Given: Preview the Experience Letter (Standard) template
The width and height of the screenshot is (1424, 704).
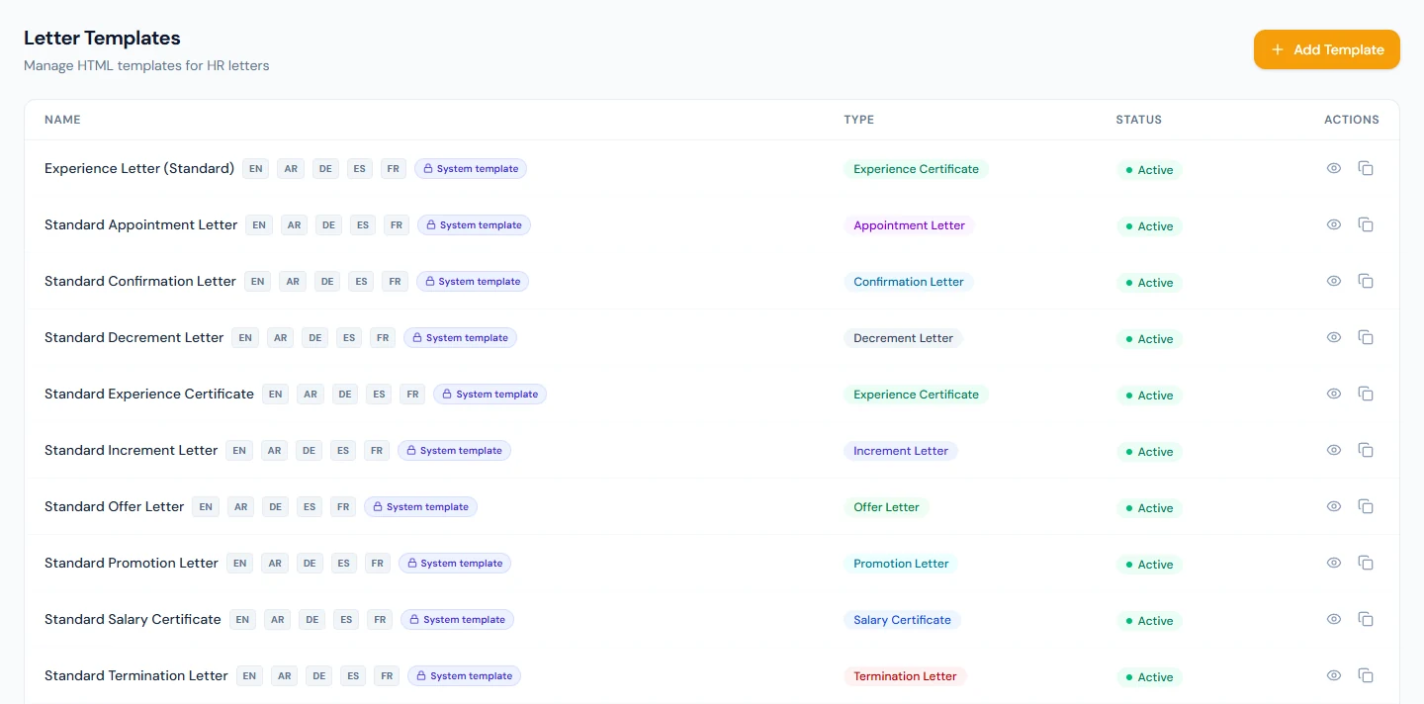Looking at the screenshot, I should (1334, 168).
